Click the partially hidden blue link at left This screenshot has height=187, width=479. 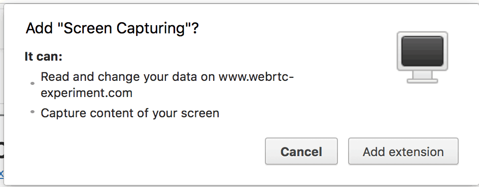coord(2,174)
